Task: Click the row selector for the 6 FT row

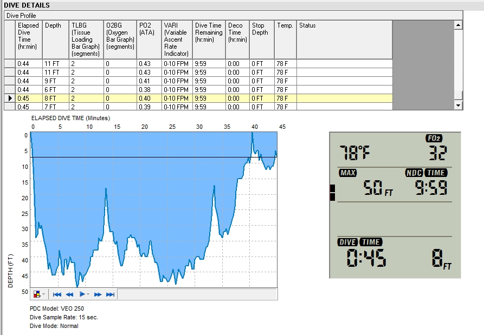Action: point(10,90)
